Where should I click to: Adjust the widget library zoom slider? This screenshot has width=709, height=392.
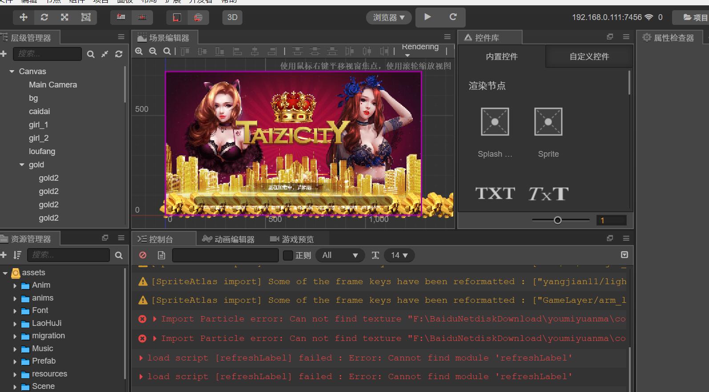click(557, 220)
